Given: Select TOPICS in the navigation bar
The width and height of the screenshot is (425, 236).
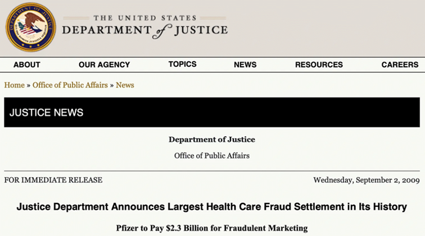Looking at the screenshot, I should (x=182, y=64).
